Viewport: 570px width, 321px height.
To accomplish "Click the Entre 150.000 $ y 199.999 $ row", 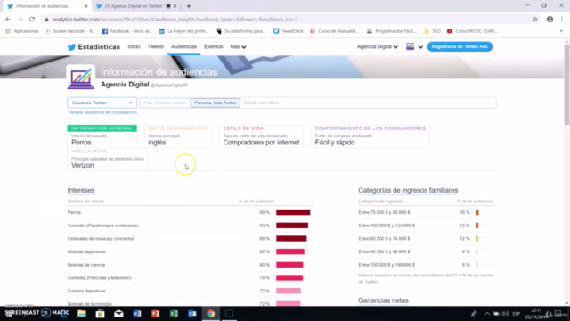I will [427, 265].
